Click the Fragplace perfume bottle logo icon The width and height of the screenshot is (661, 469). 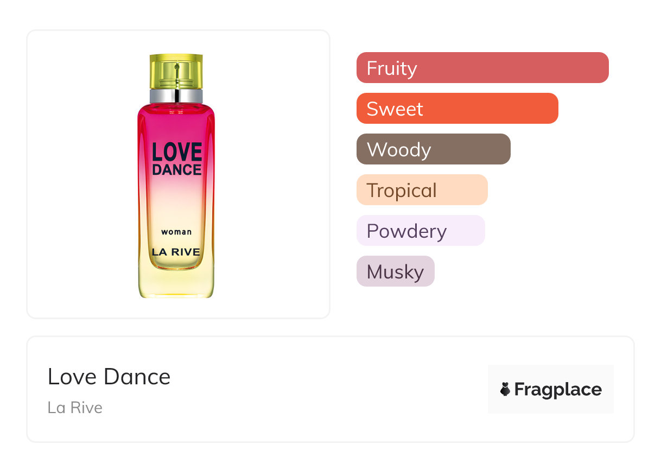pyautogui.click(x=505, y=389)
